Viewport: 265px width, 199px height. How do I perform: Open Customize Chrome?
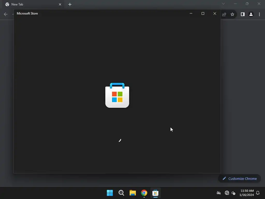pyautogui.click(x=239, y=179)
